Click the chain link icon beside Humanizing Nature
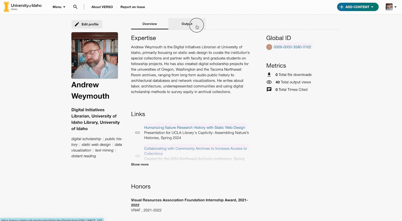 (x=137, y=133)
